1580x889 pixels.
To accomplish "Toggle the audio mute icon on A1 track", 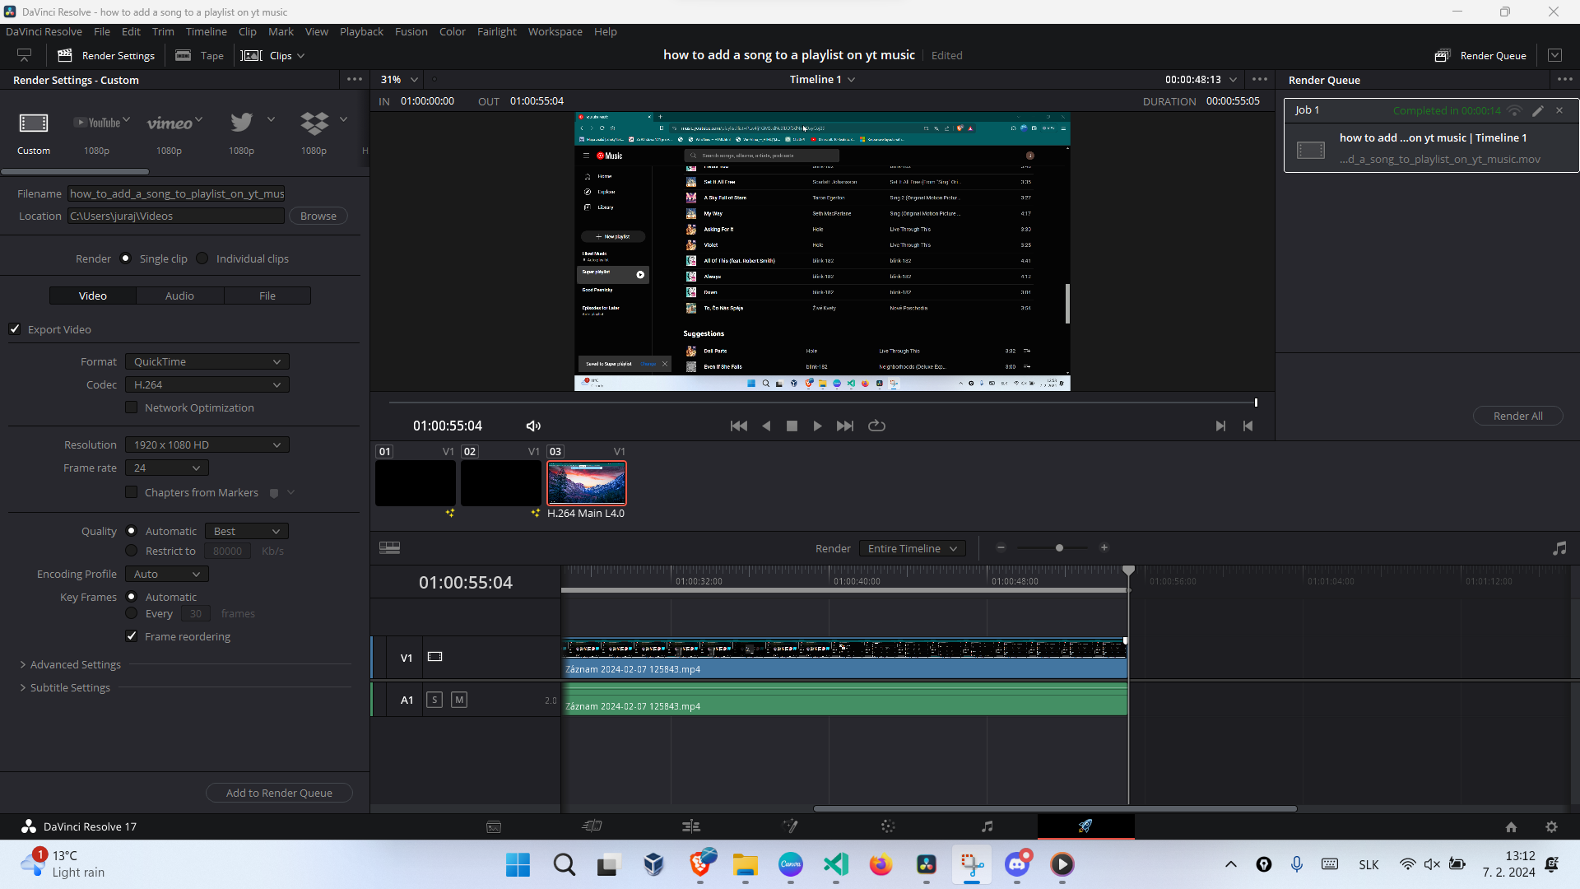I will [459, 699].
